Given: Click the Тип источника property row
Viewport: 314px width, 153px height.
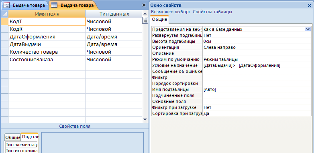Looking at the screenshot, I should click(x=21, y=151).
